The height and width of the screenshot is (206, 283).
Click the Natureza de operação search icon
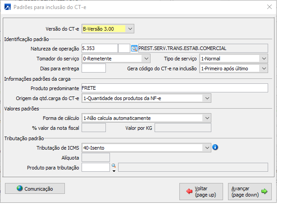pyautogui.click(x=134, y=48)
